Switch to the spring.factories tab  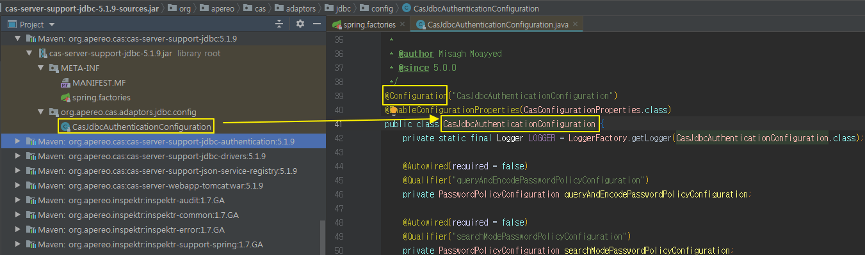(x=368, y=25)
